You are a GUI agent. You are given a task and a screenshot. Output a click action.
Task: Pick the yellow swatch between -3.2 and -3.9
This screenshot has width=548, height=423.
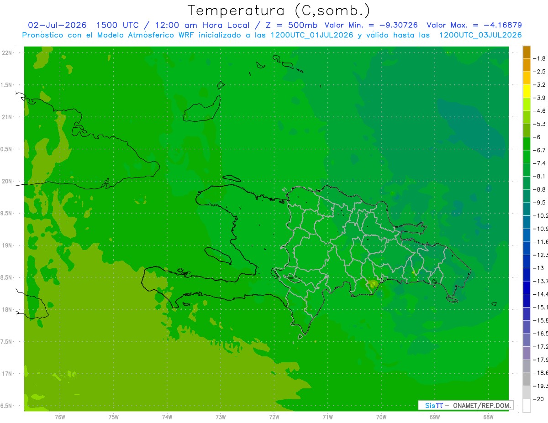(x=527, y=91)
